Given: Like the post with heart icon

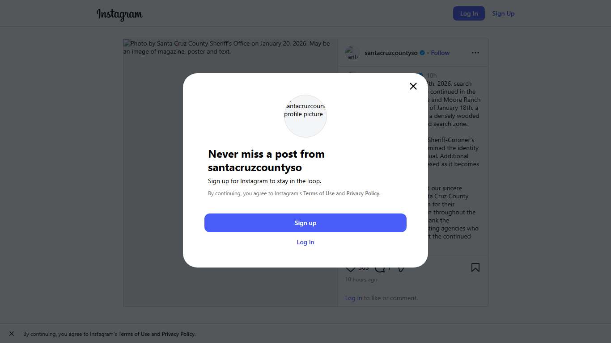Looking at the screenshot, I should [350, 269].
